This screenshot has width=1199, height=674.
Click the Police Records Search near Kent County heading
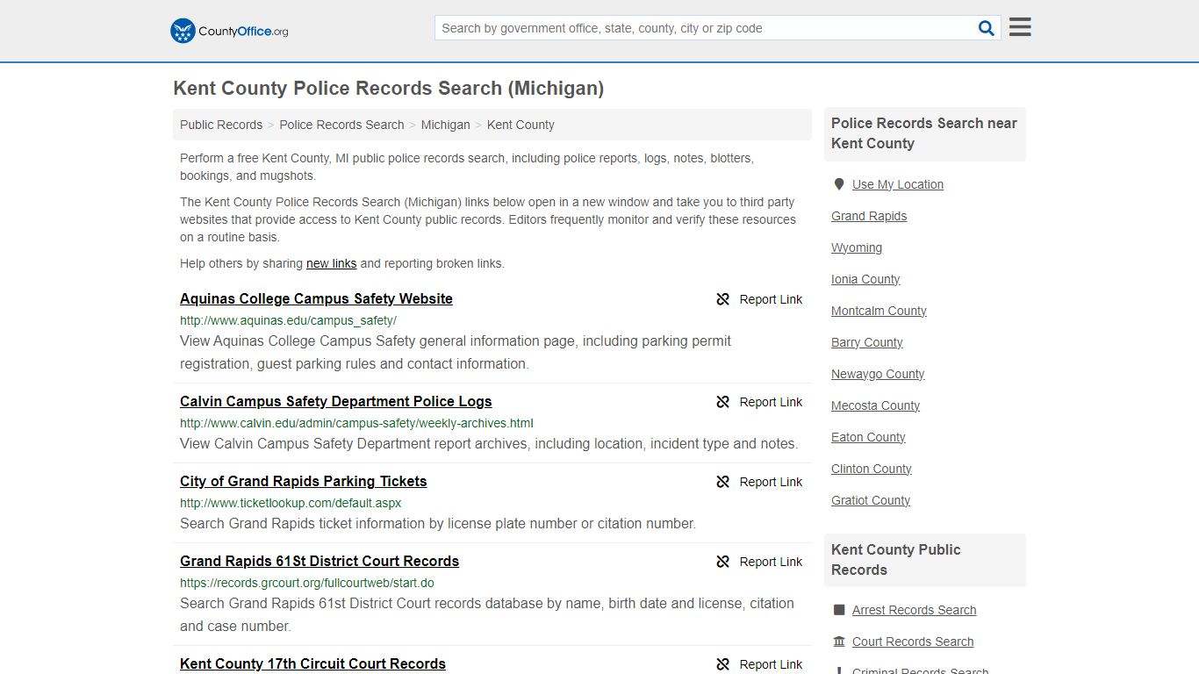pyautogui.click(x=924, y=133)
